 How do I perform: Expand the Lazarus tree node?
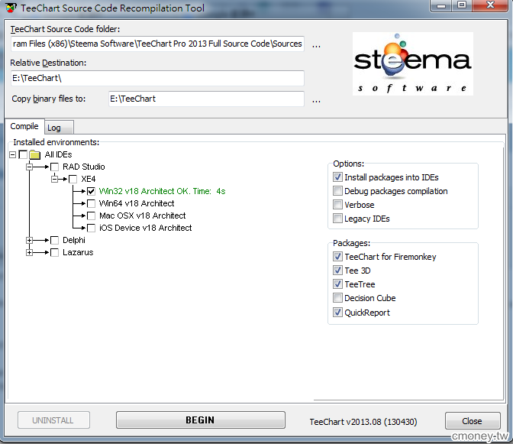(x=30, y=252)
